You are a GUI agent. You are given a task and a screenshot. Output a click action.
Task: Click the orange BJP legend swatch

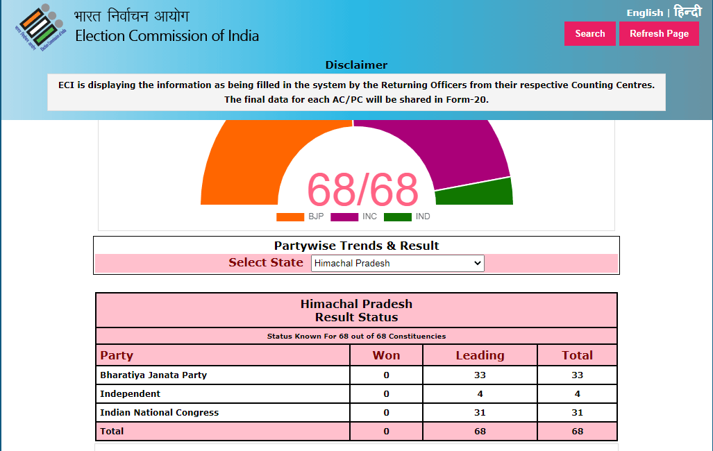click(x=290, y=217)
